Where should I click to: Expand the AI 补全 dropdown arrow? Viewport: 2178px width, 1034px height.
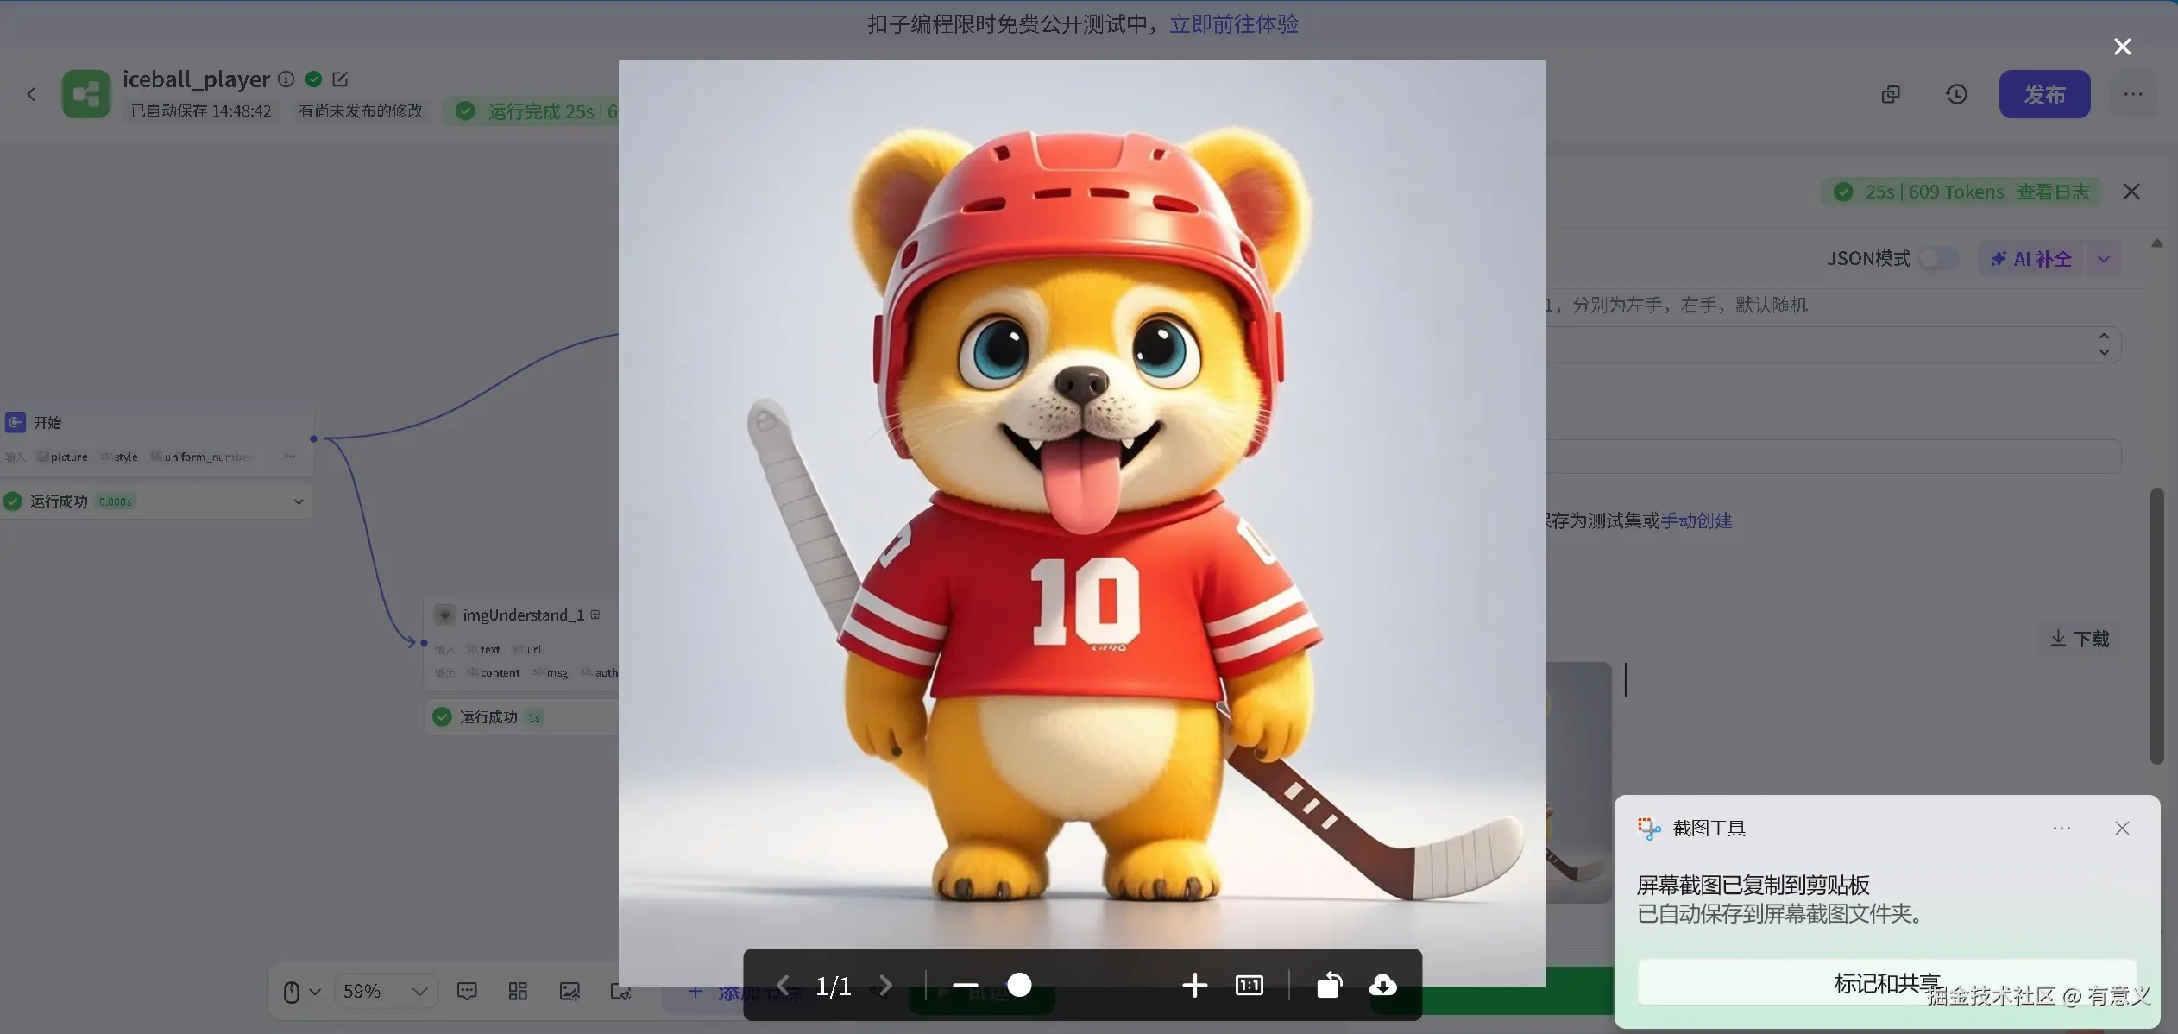2104,259
